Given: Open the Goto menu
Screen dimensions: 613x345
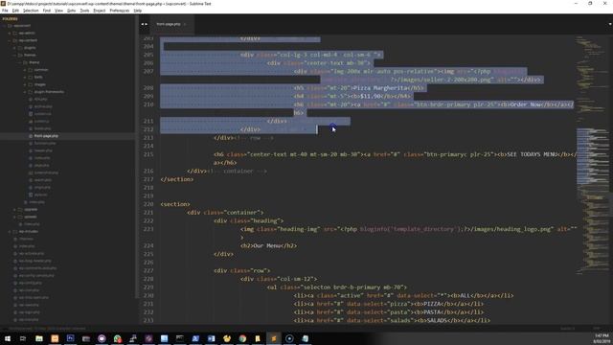Looking at the screenshot, I should 71,11.
